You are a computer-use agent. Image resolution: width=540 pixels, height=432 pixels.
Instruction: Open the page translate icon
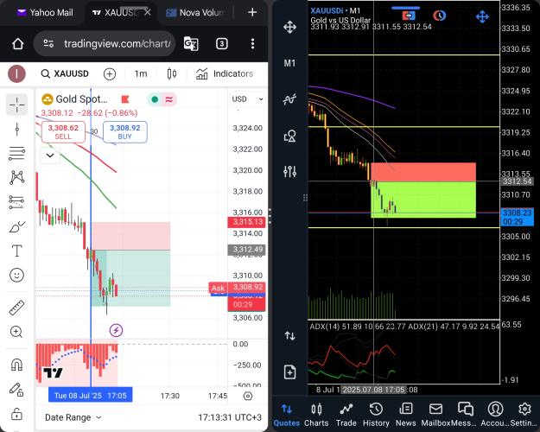click(x=191, y=44)
